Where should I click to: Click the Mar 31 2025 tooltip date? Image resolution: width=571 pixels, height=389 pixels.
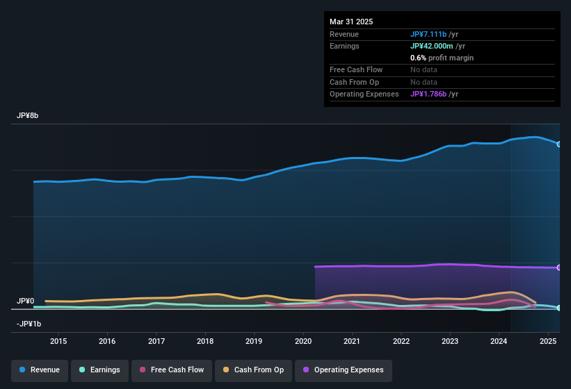351,22
